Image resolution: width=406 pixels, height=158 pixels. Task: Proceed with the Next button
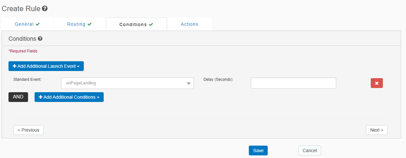377,130
